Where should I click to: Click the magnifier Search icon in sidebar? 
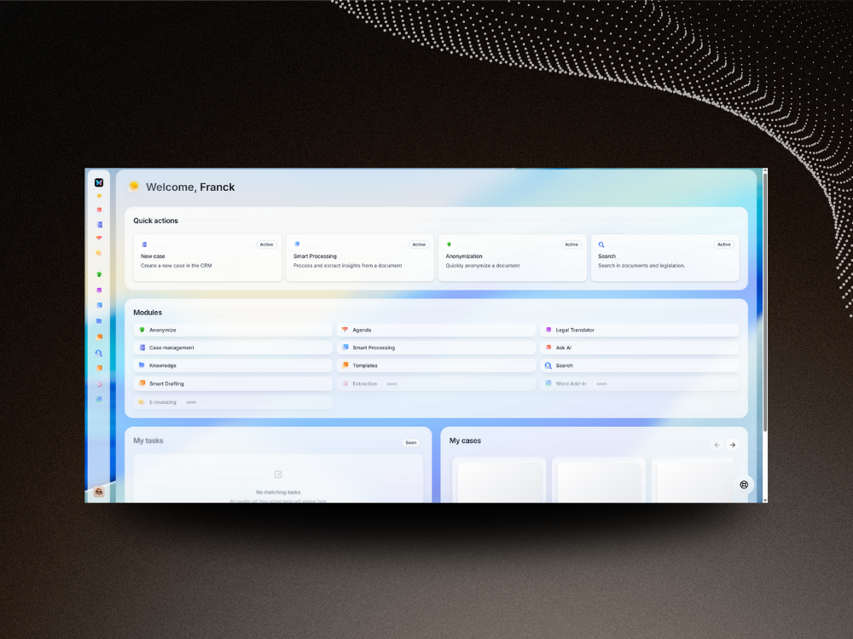click(99, 353)
